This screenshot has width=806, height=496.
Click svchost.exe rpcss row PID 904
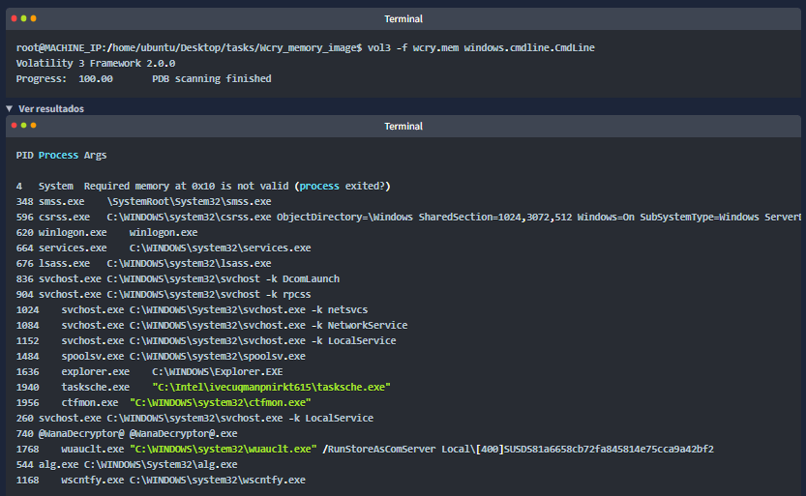point(164,294)
